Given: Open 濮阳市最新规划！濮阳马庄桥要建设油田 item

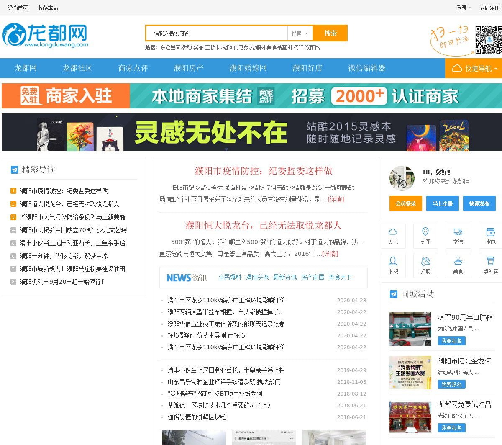Looking at the screenshot, I should point(73,269).
